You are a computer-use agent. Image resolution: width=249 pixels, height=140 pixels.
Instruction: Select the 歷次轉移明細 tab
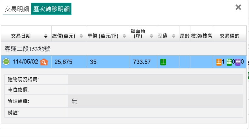[51, 9]
